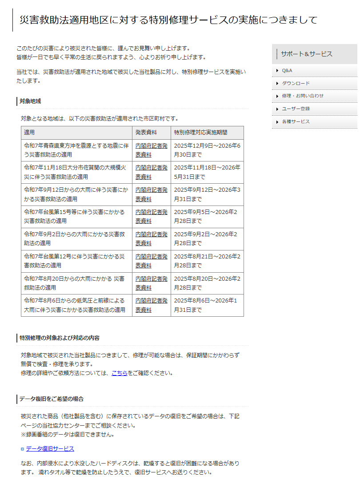
Task: Open 内閣府記者発表資料 for 大分市佐賀関 fire row
Action: [152, 172]
